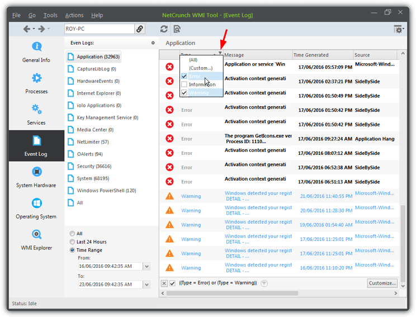The image size is (416, 317).
Task: Open the Tools menu
Action: click(50, 15)
